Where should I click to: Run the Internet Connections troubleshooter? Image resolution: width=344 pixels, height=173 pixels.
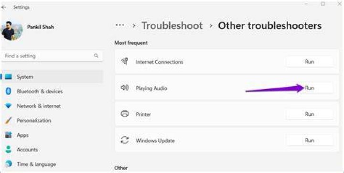(x=310, y=61)
